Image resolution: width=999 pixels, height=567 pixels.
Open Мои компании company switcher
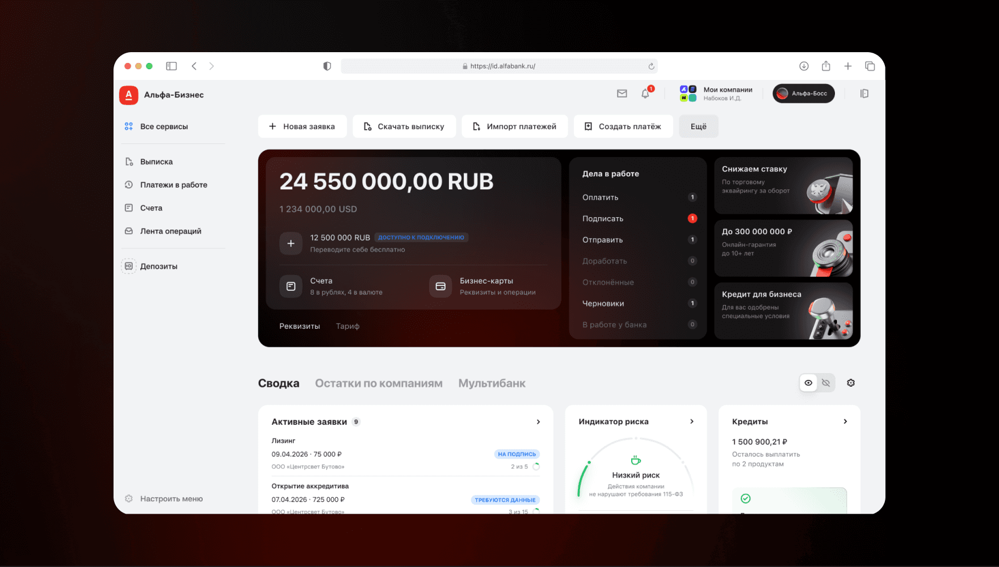[716, 94]
